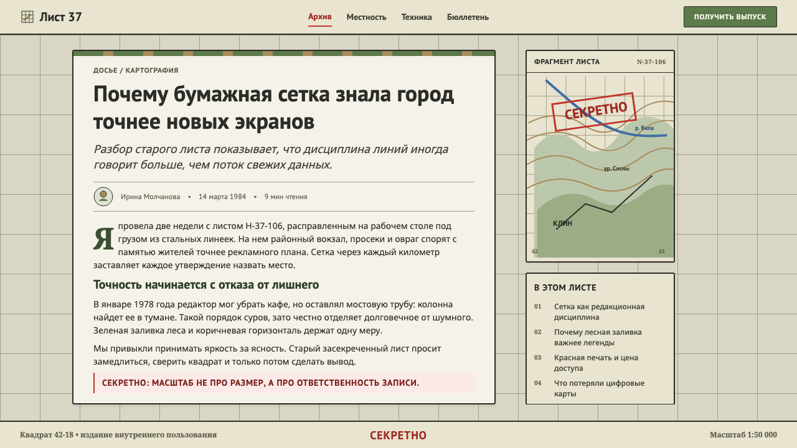Click the Досье / Картография breadcrumb
Viewport: 797px width, 448px height.
pyautogui.click(x=136, y=70)
